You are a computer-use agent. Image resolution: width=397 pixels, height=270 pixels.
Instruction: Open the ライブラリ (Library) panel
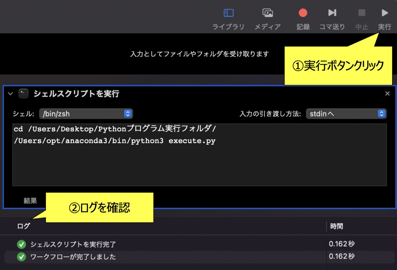228,13
